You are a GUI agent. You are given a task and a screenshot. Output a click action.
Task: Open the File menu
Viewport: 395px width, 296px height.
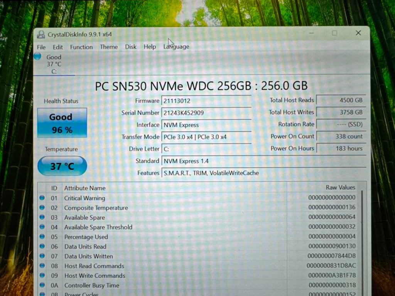coord(41,47)
